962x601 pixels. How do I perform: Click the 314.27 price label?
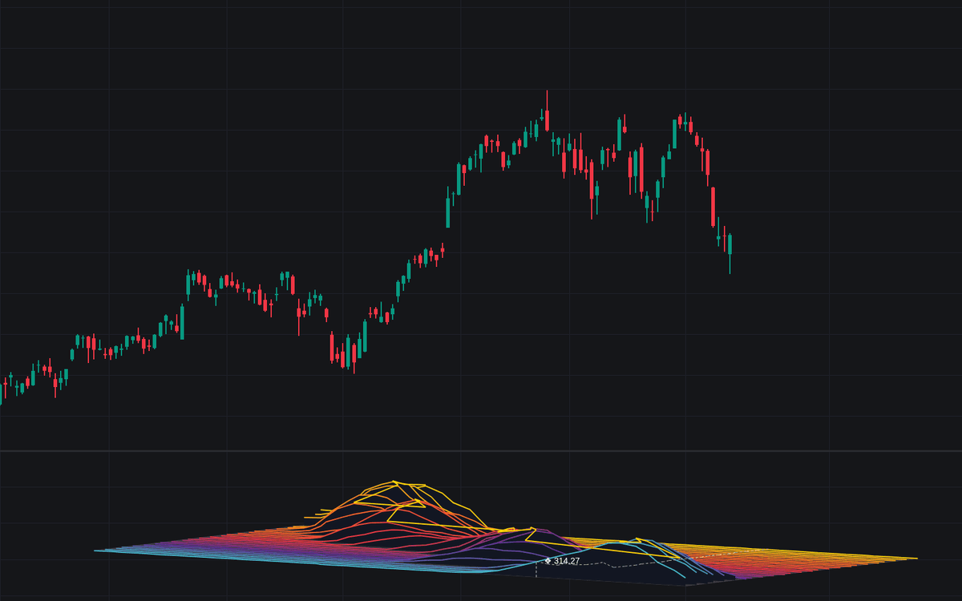click(567, 561)
